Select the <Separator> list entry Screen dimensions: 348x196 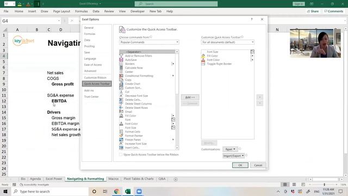(x=147, y=52)
